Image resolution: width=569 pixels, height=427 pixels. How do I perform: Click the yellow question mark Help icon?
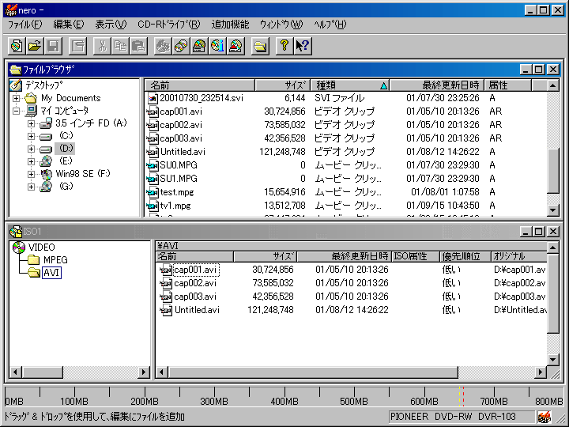pos(284,46)
